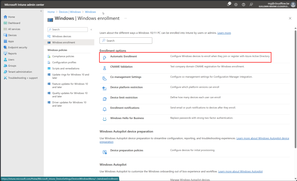Click the vertical scrollbar of main pane
This screenshot has width=297, height=181.
295,89
